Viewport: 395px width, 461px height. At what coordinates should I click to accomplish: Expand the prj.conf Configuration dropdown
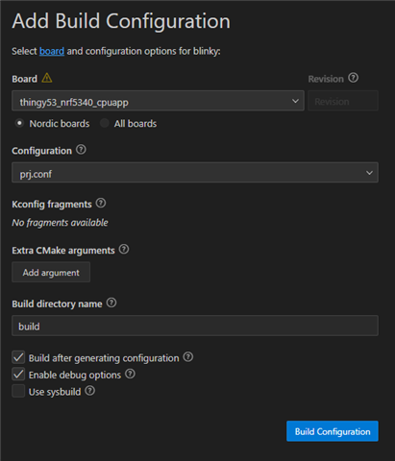coord(195,173)
